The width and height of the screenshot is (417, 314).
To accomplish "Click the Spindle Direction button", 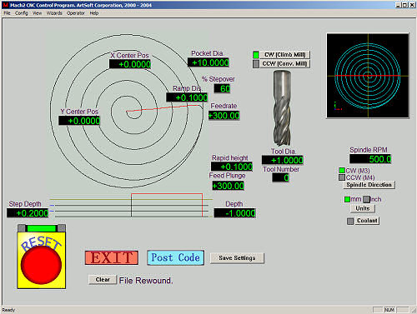I will [x=369, y=185].
